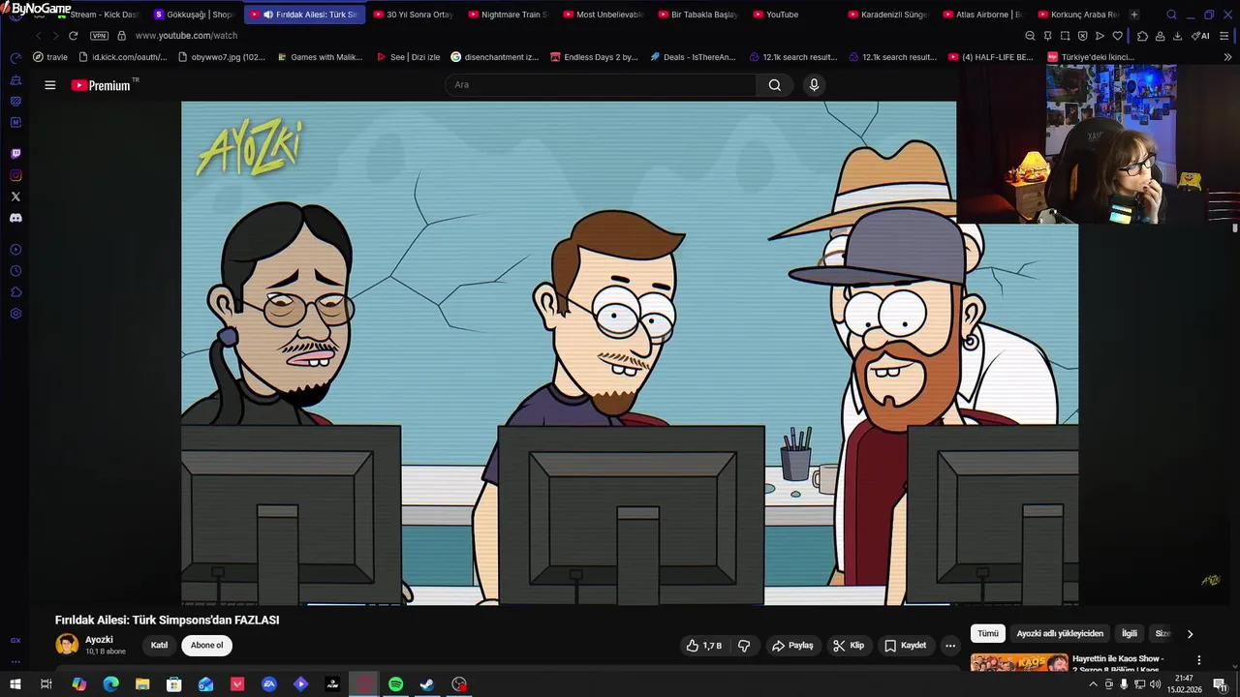Open Instagram in the Opera GX sidebar
The height and width of the screenshot is (697, 1240).
(x=15, y=175)
